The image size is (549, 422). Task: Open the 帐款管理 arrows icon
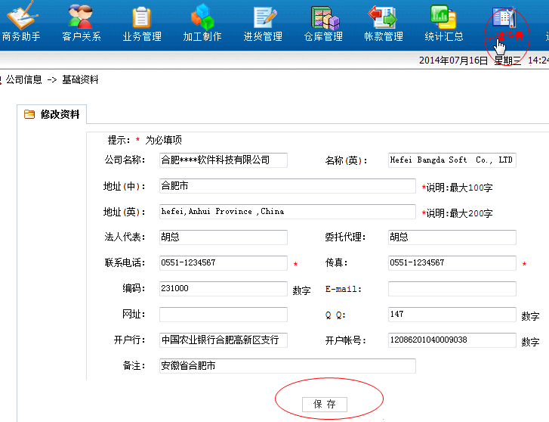(x=382, y=17)
